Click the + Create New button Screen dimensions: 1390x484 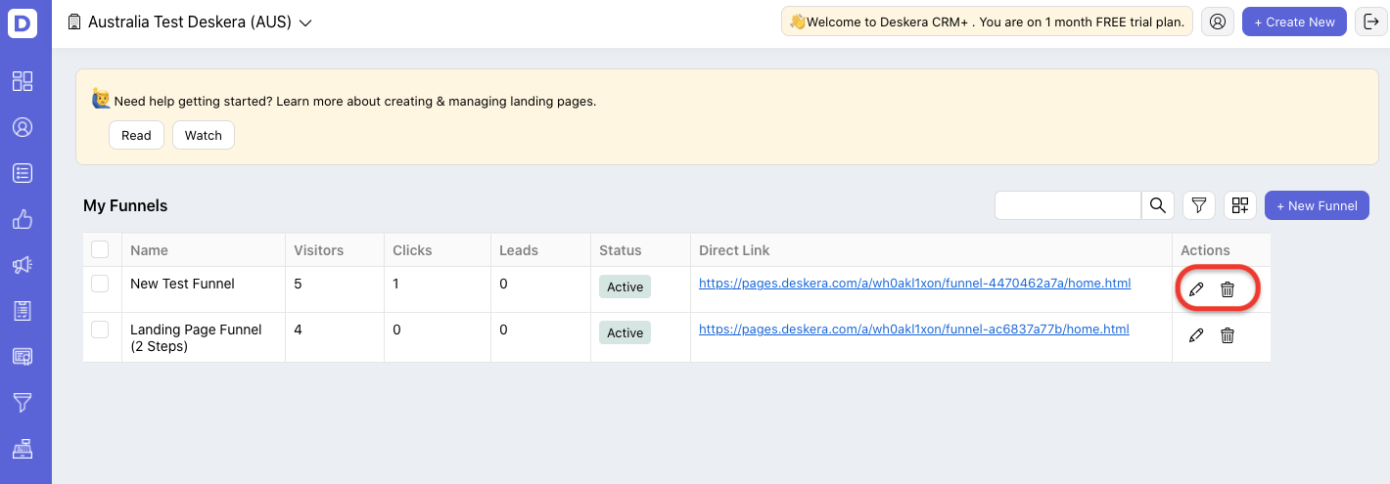[1294, 22]
